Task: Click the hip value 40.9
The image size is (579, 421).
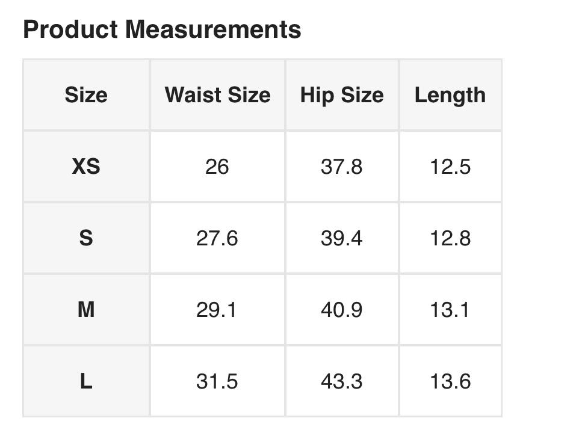Action: 341,310
